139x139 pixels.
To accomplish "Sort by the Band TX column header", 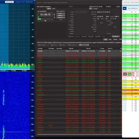I will (x=110, y=49).
